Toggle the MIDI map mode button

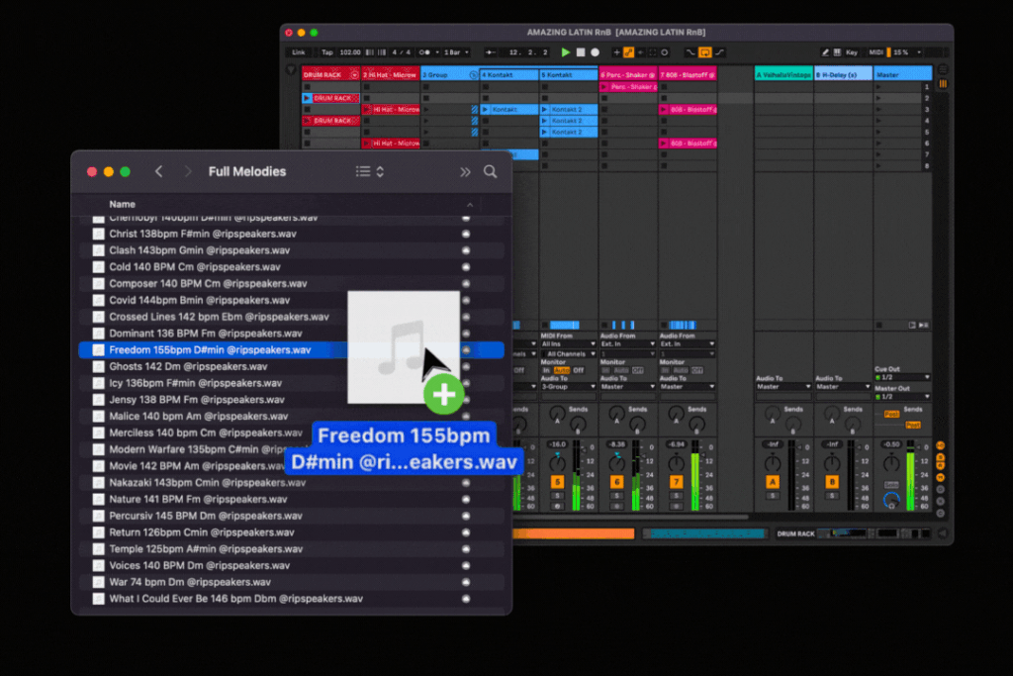tap(876, 52)
